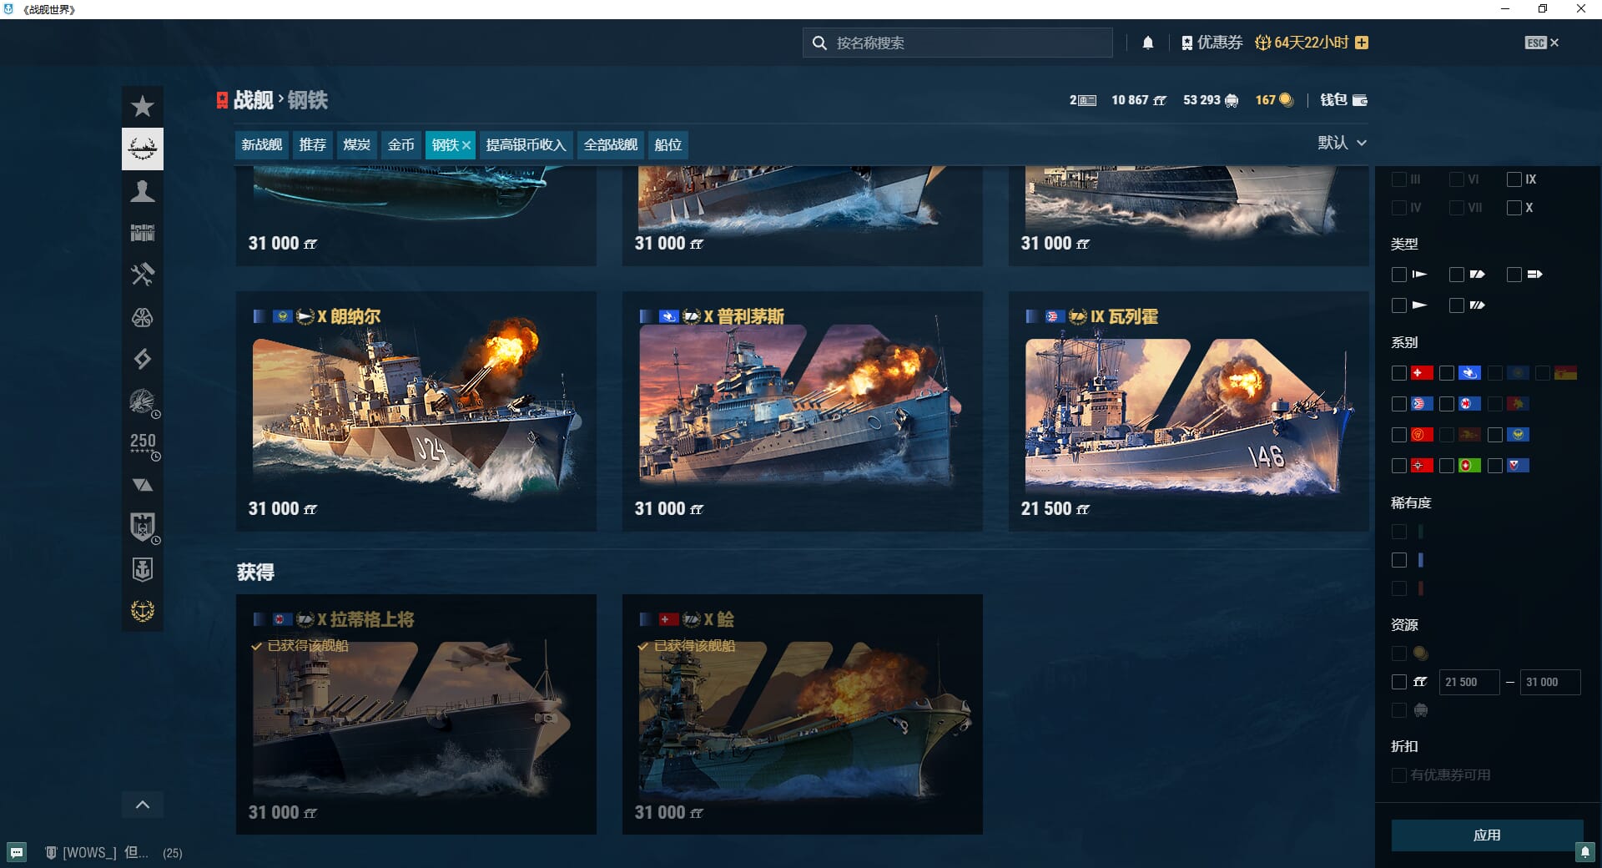This screenshot has height=868, width=1602.
Task: Open the 钱包 wallet icon
Action: tap(1359, 100)
